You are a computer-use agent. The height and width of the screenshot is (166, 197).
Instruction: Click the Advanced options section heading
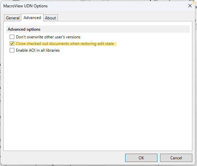[x=24, y=29]
